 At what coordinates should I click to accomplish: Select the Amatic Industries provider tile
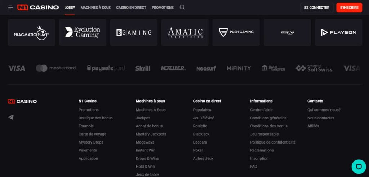(x=185, y=32)
